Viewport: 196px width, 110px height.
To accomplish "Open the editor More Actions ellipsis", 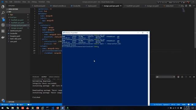I will 194,6.
